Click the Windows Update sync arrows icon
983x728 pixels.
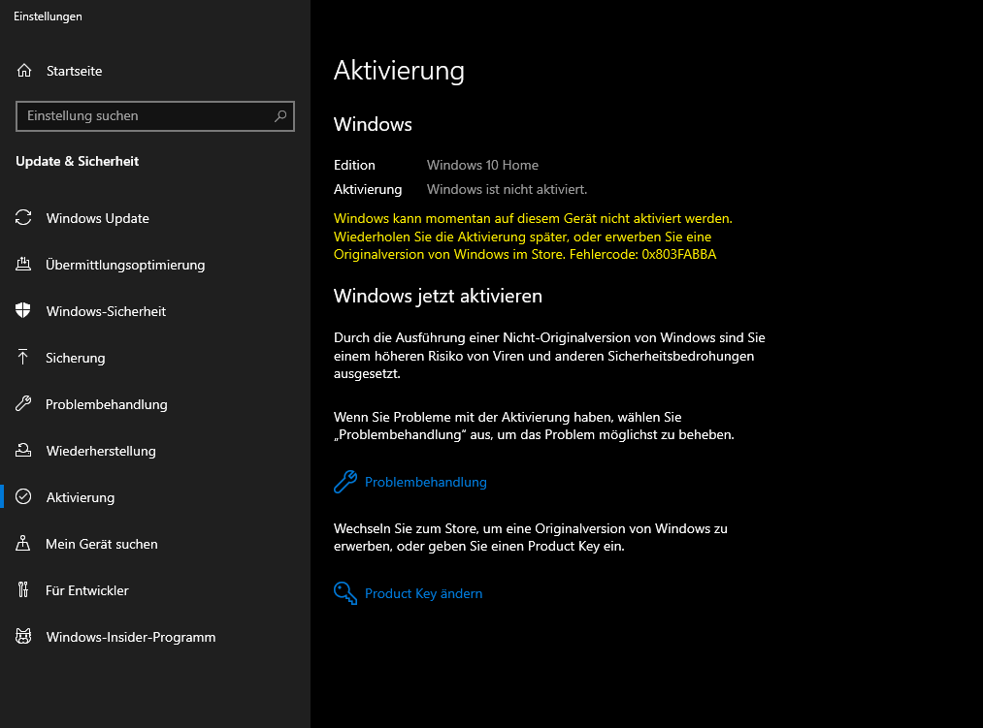[23, 217]
